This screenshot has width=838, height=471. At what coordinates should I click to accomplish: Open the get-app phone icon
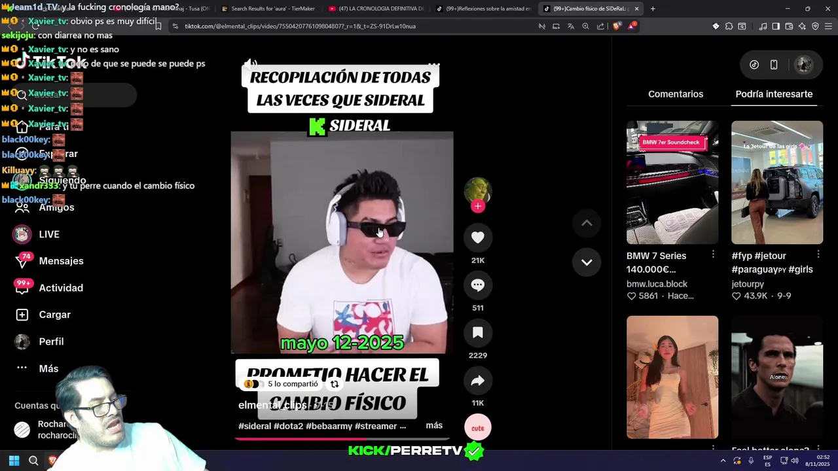point(774,64)
